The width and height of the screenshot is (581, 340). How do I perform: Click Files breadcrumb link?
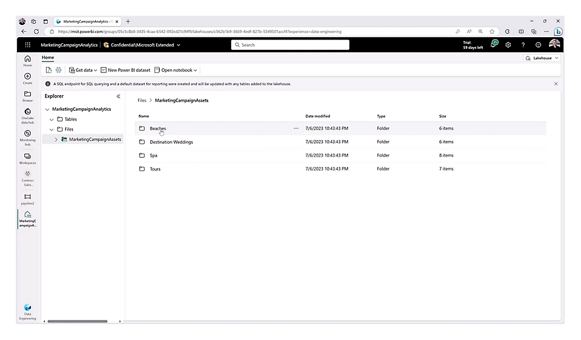(142, 100)
